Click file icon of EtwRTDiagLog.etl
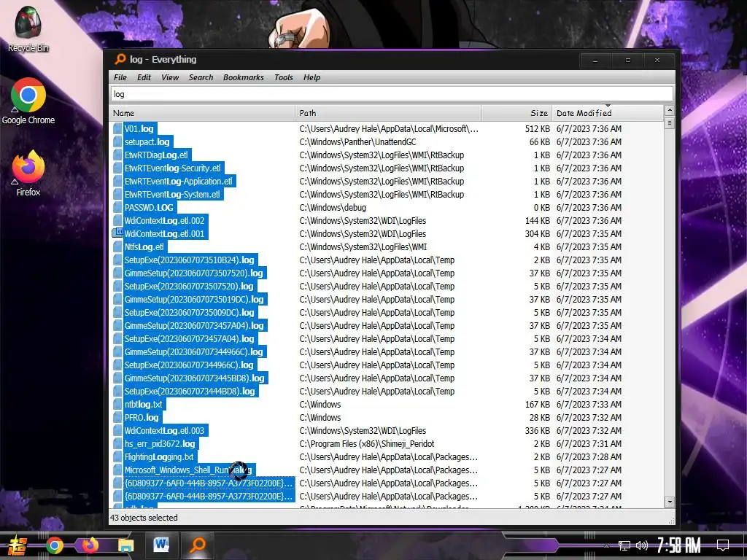The width and height of the screenshot is (747, 560). click(x=117, y=155)
